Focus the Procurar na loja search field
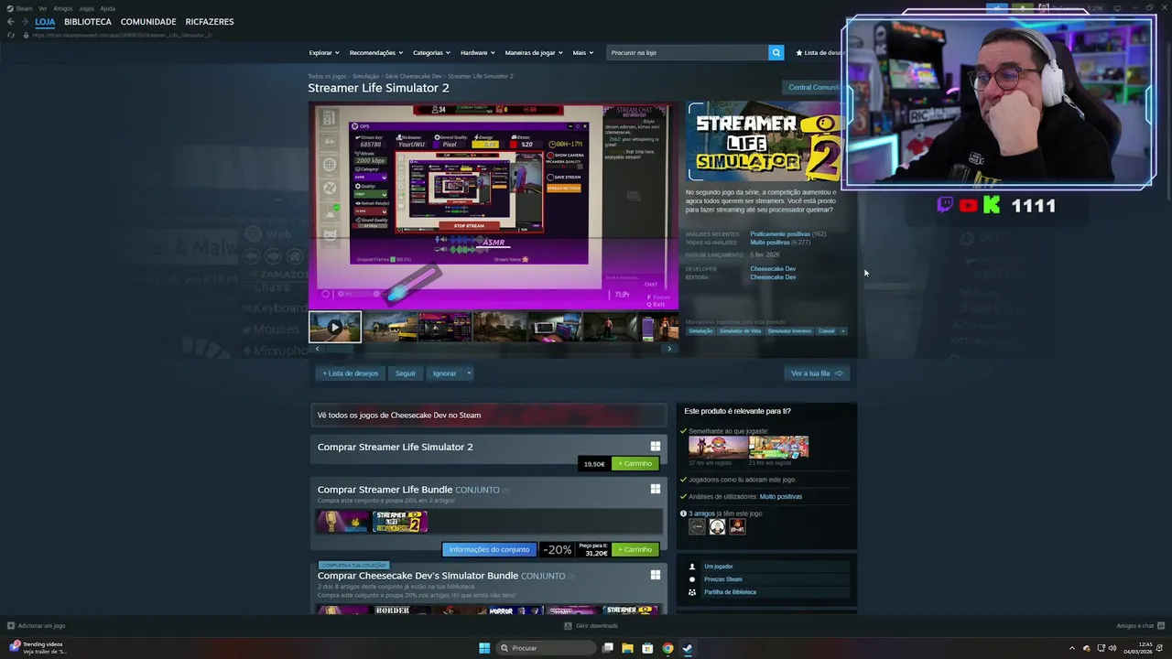Screen dimensions: 1172x659 pos(687,52)
